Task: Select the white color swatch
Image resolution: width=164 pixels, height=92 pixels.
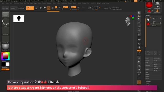Action: coord(7,64)
